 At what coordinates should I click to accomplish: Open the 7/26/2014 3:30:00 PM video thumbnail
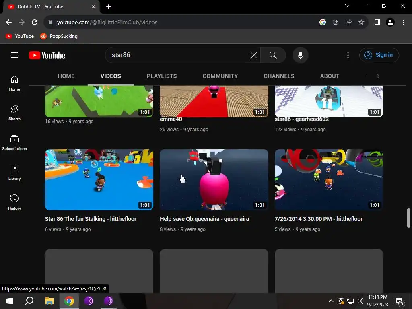(x=329, y=180)
